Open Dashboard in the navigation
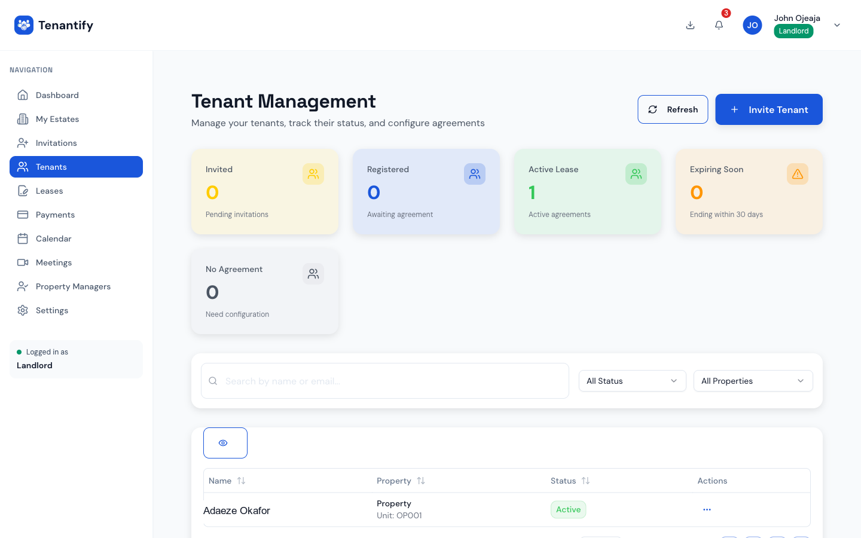The width and height of the screenshot is (861, 538). tap(76, 95)
